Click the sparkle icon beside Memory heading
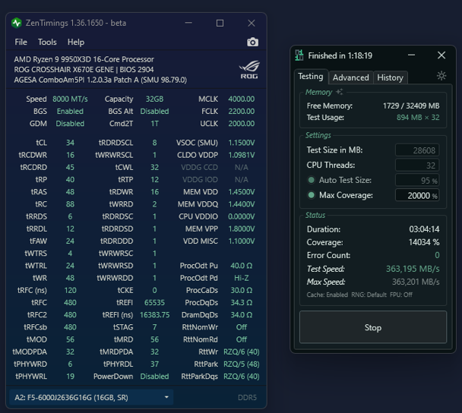Viewport: 462px width, 413px height. tap(339, 92)
